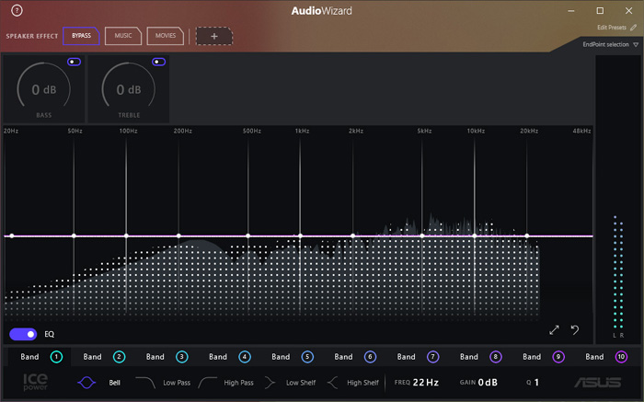The image size is (644, 402).
Task: Choose the Low Pass filter curve icon
Action: pos(145,383)
